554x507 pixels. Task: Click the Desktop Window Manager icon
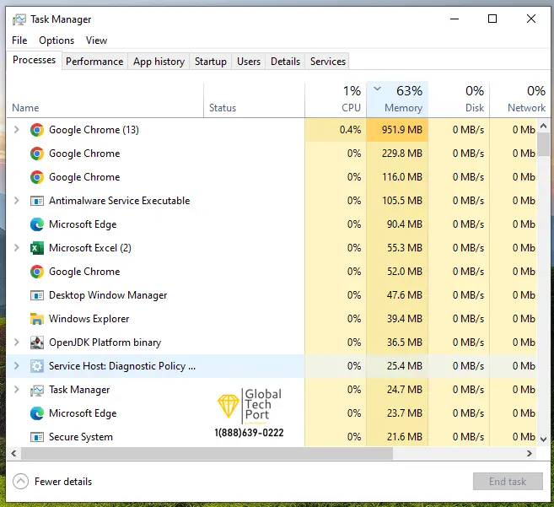point(37,295)
